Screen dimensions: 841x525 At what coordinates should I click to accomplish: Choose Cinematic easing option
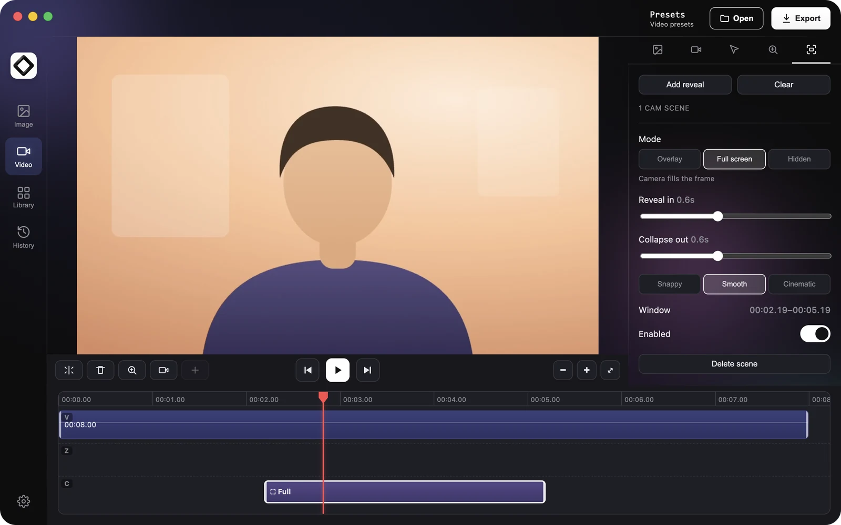click(799, 284)
